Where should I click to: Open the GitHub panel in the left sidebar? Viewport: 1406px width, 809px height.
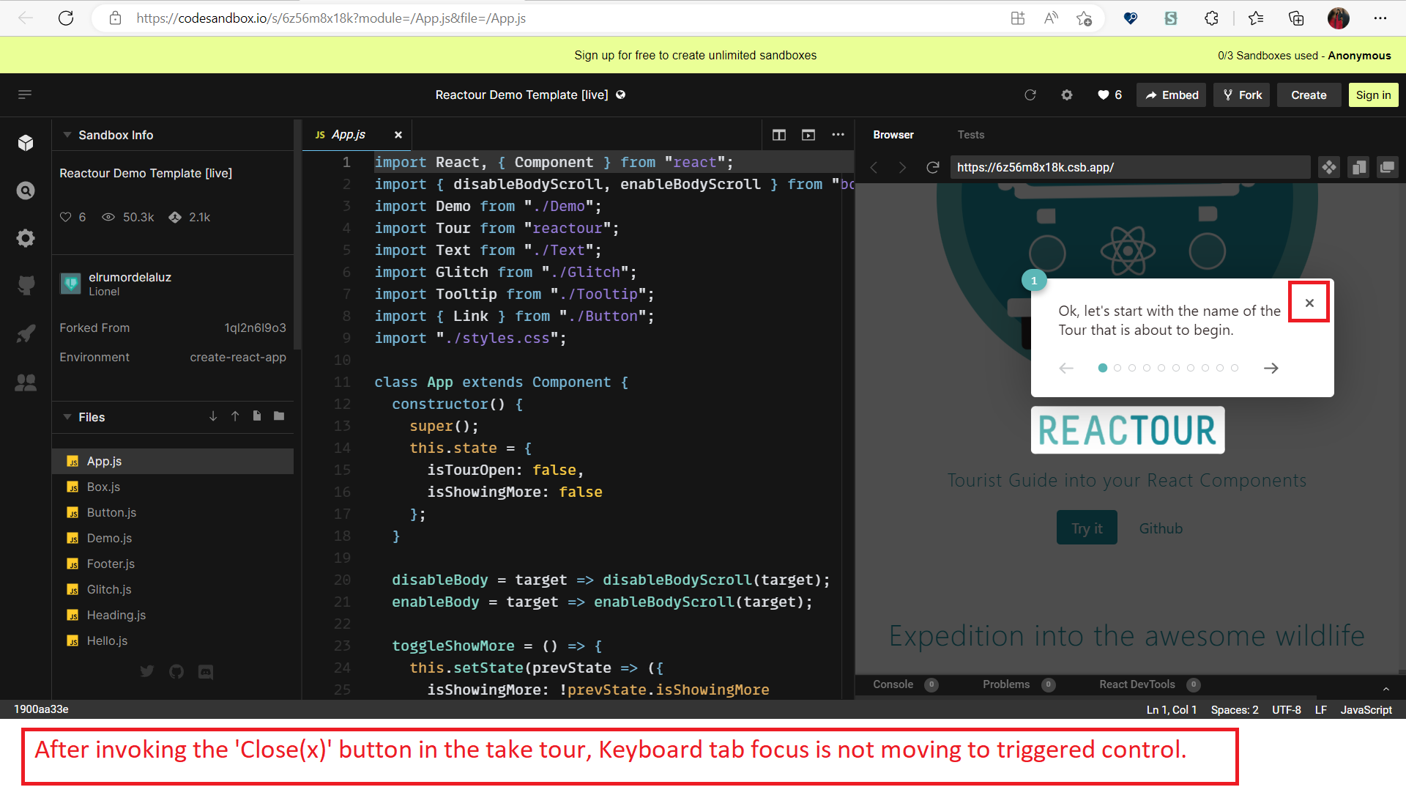click(x=26, y=285)
